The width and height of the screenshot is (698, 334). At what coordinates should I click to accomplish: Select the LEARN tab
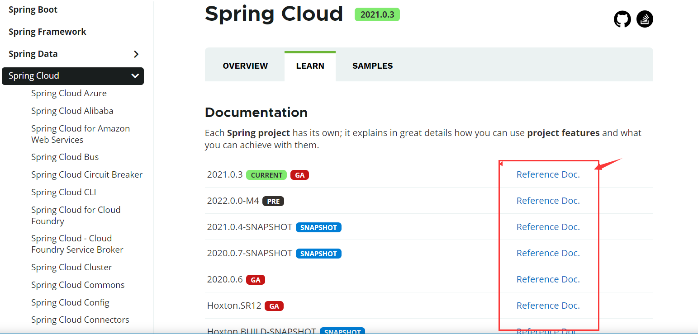click(x=310, y=66)
